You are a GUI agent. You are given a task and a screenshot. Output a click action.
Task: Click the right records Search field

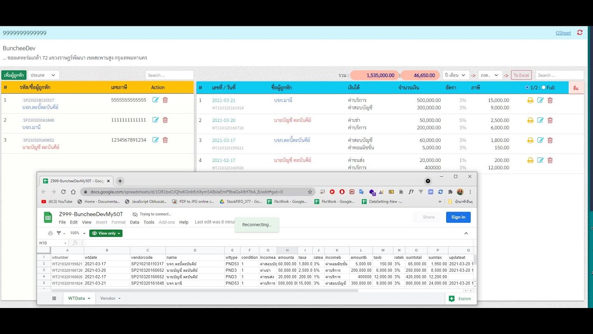point(560,75)
